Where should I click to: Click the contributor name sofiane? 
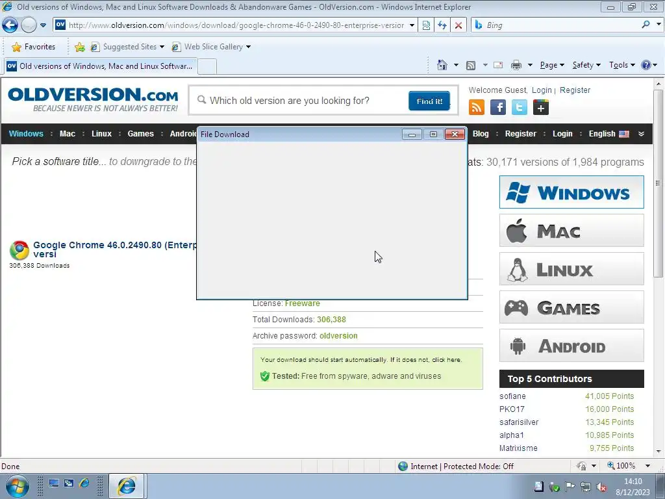coord(512,396)
